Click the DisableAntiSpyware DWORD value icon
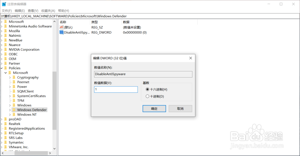Screen dimensions: 300x156 pos(61,32)
